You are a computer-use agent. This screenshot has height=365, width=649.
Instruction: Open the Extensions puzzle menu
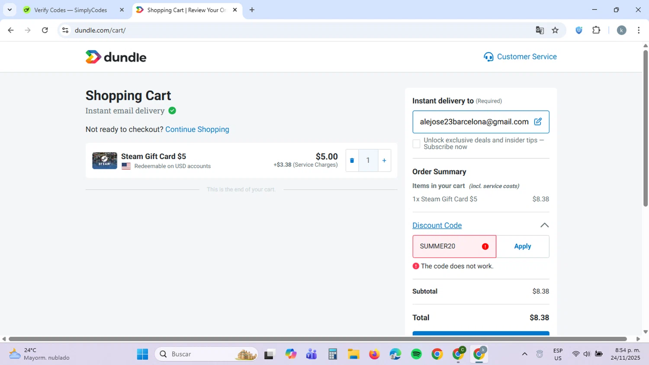click(x=596, y=30)
